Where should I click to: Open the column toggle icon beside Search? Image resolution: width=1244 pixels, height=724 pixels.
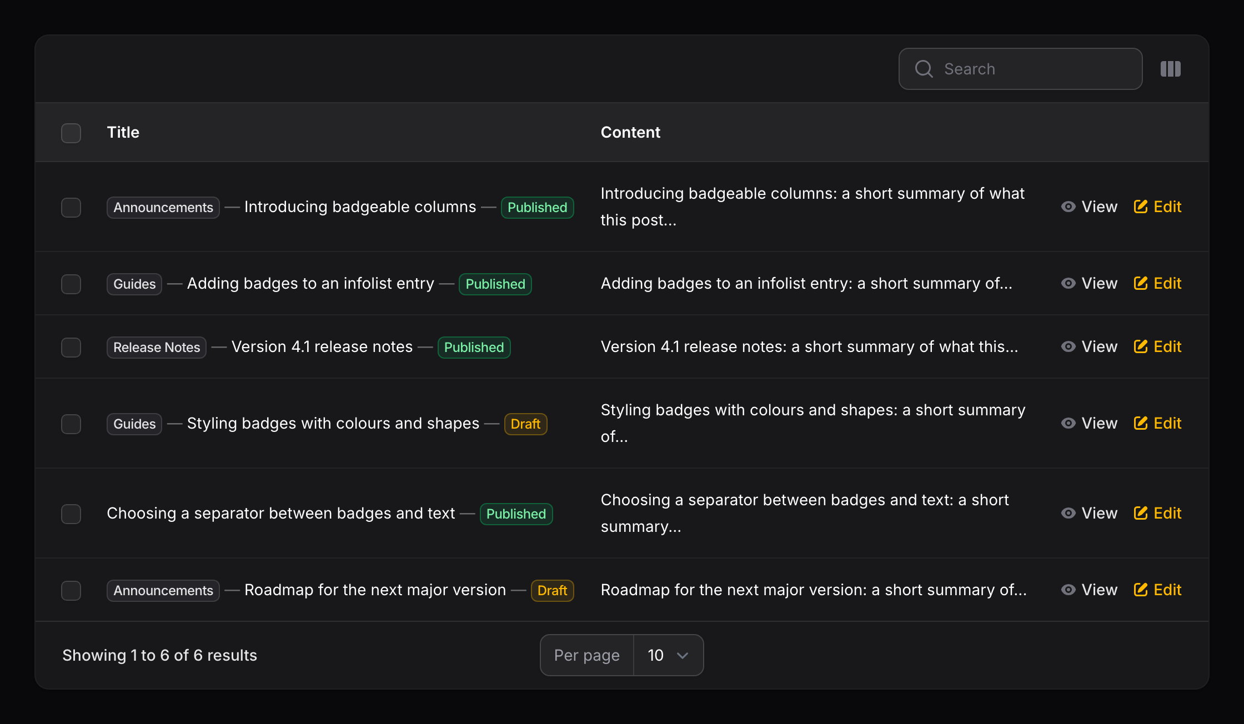(1170, 69)
